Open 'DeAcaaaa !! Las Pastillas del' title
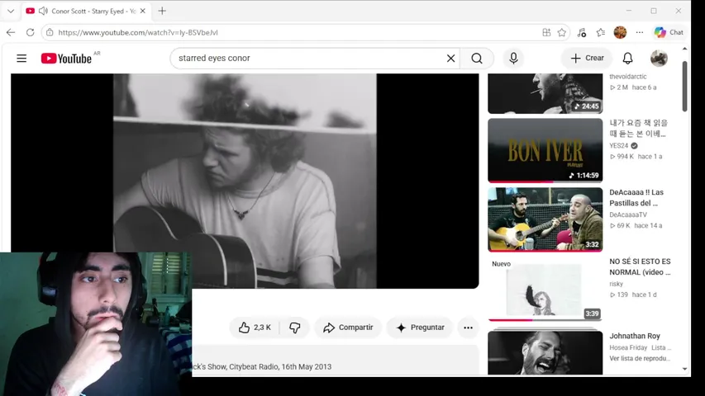The height and width of the screenshot is (396, 705). pos(636,197)
